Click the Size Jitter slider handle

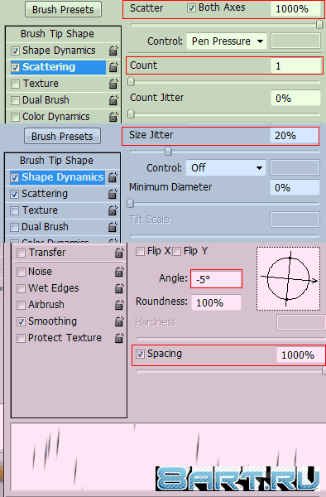168,151
